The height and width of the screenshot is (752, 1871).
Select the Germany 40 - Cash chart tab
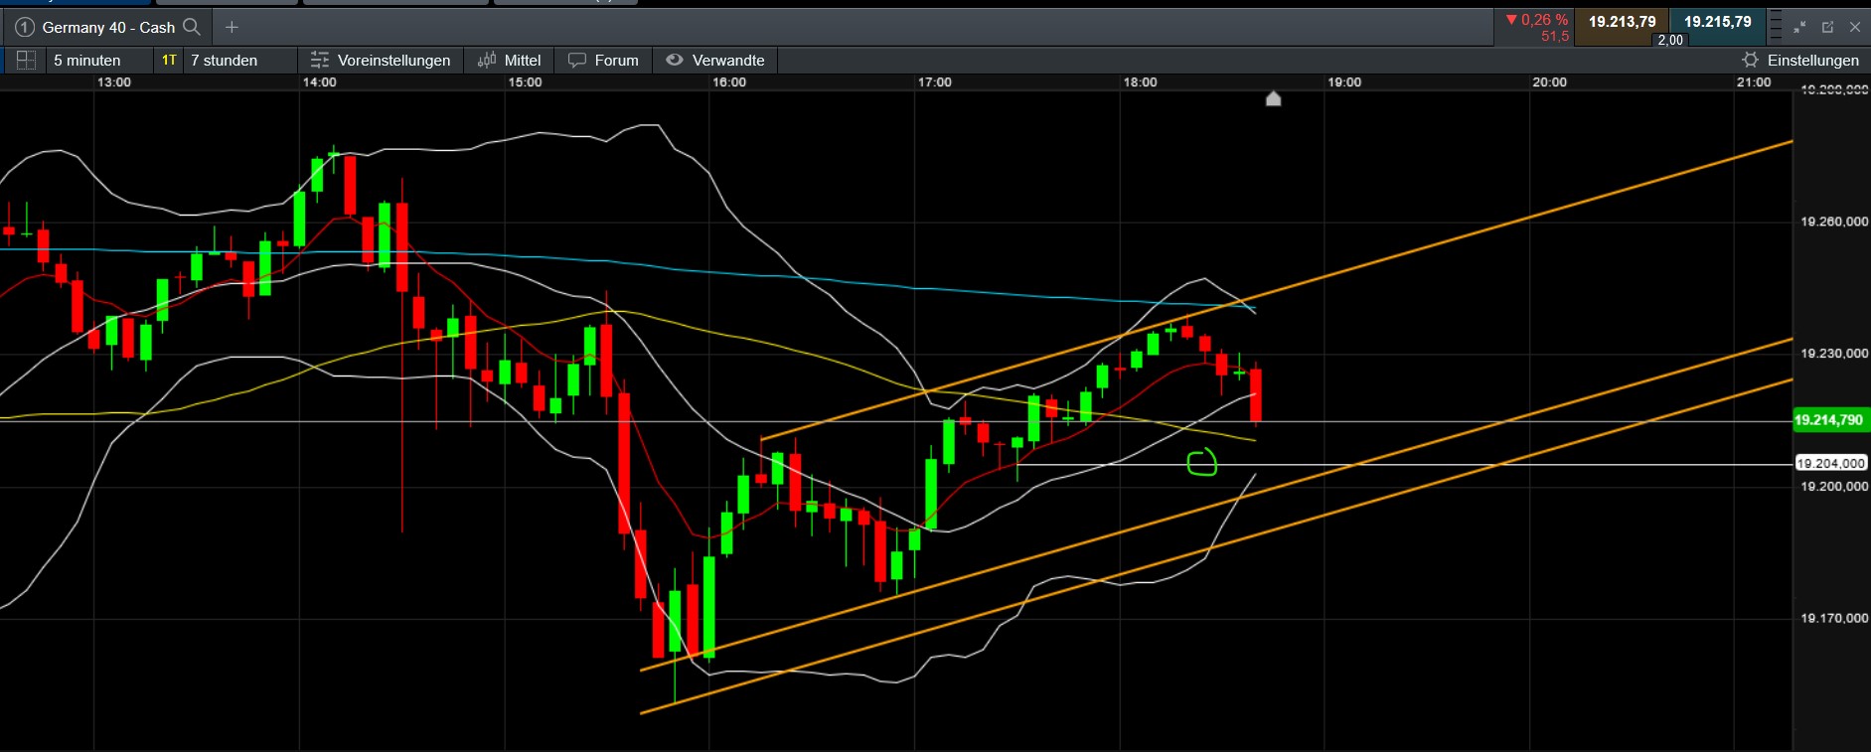pyautogui.click(x=108, y=28)
